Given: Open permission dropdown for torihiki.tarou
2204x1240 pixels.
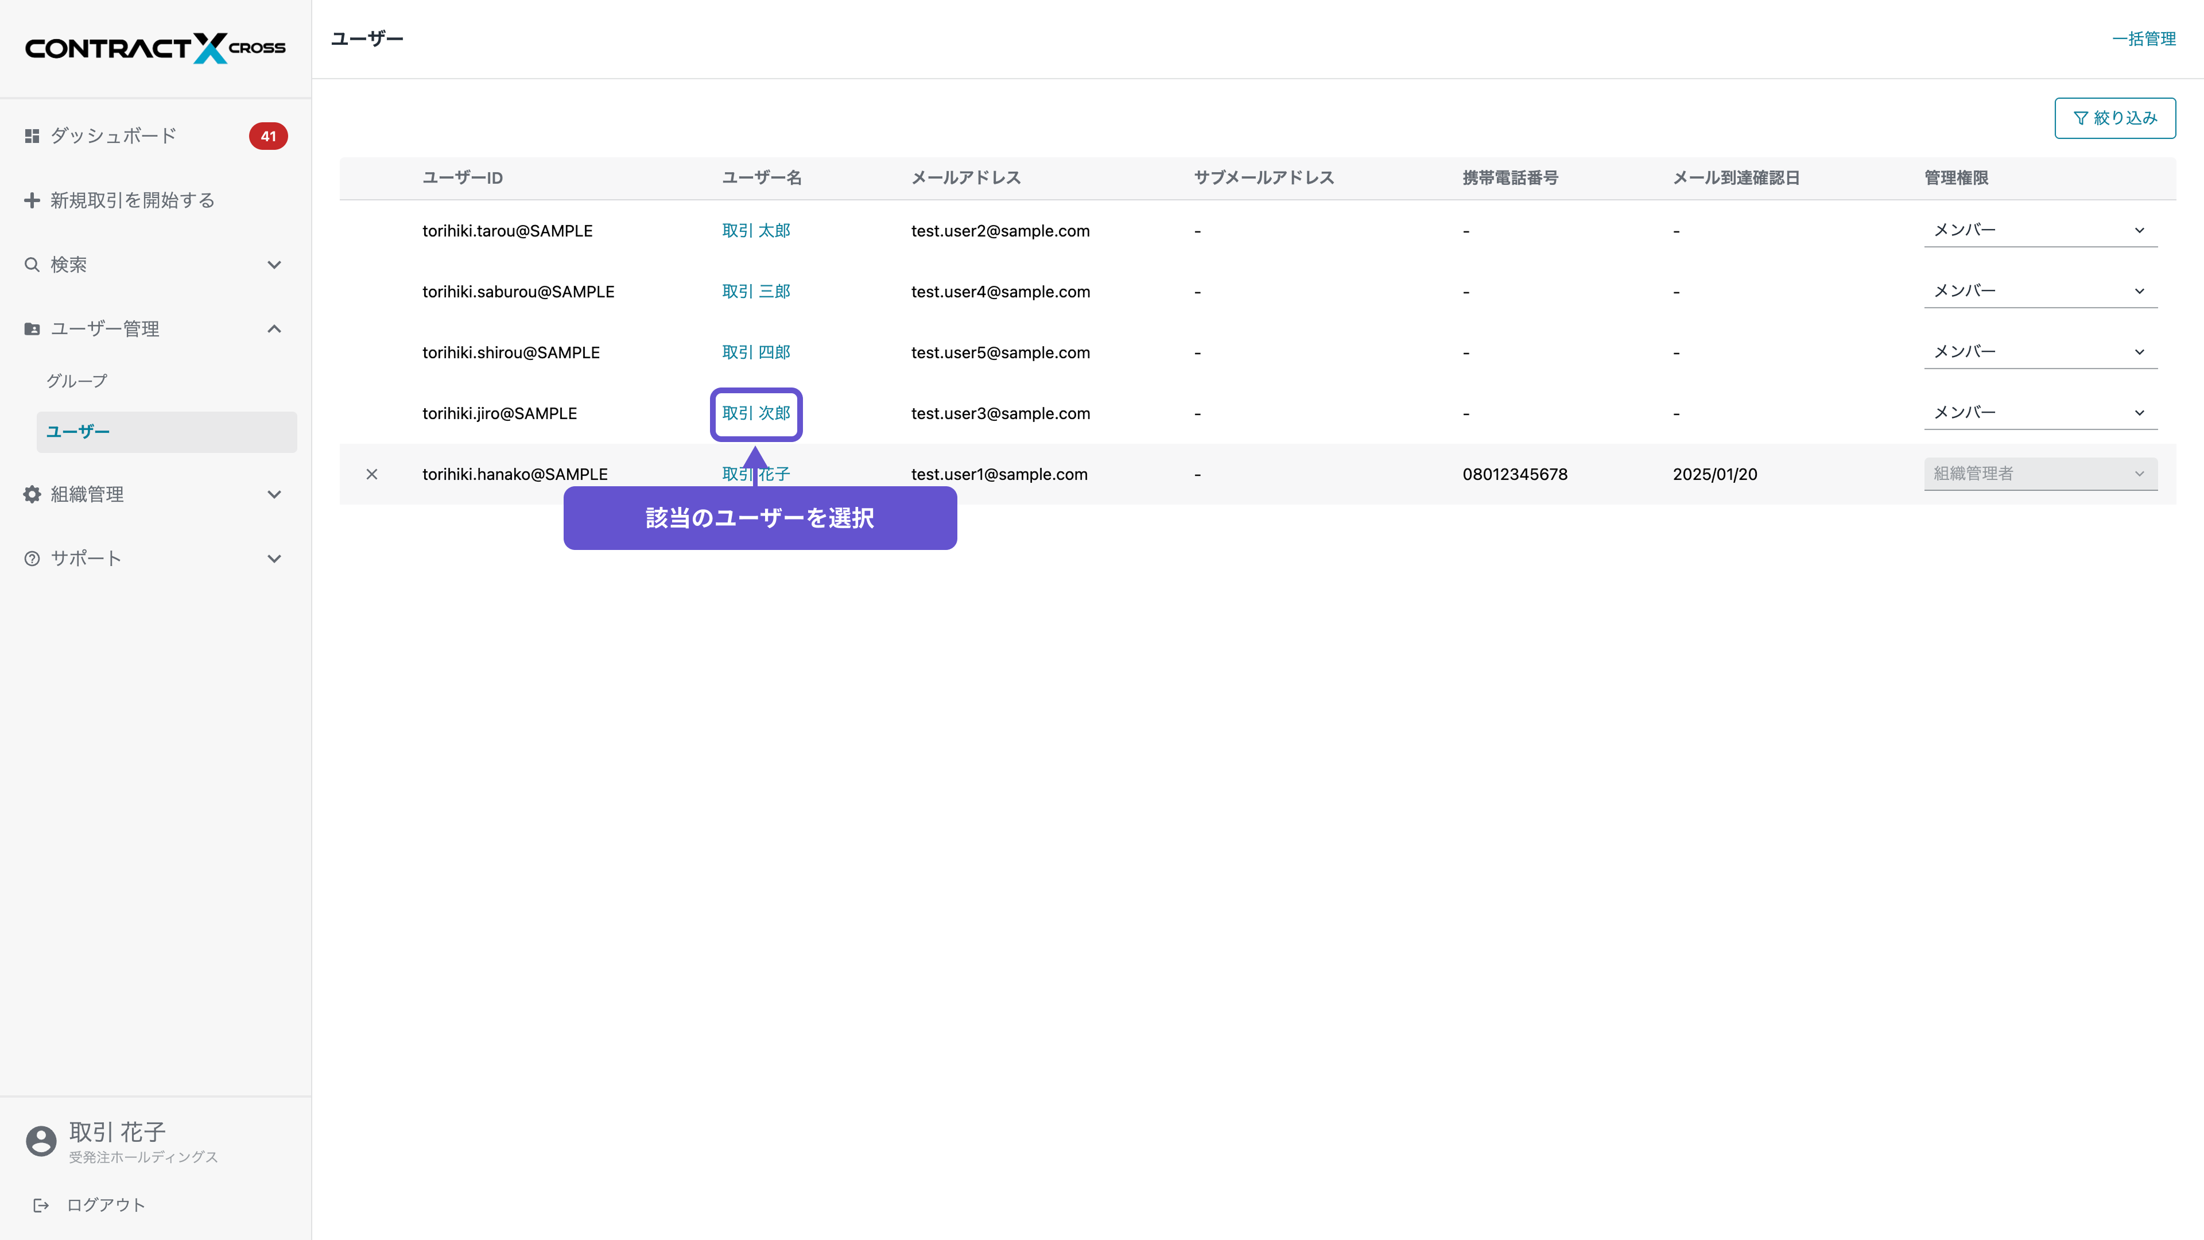Looking at the screenshot, I should [2040, 230].
